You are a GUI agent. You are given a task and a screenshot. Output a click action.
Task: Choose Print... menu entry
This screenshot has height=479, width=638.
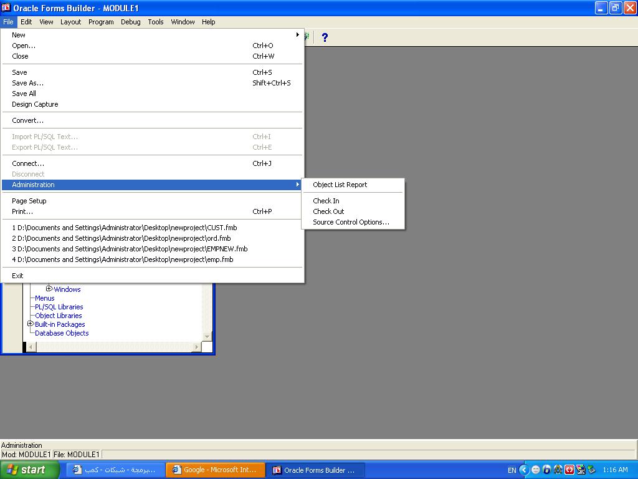pos(153,211)
